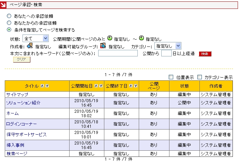Open the カテゴリー dropdown showing 指定なし
Viewport: 239px width, 163px height.
click(168, 46)
